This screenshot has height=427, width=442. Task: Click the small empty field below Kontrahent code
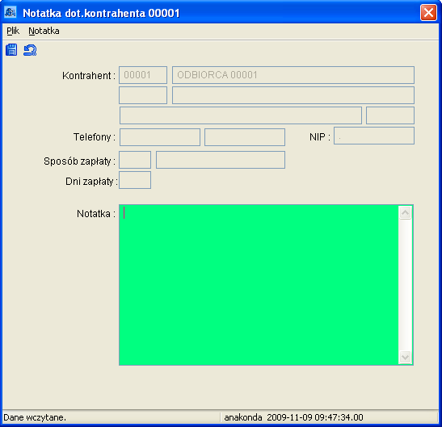coord(143,95)
